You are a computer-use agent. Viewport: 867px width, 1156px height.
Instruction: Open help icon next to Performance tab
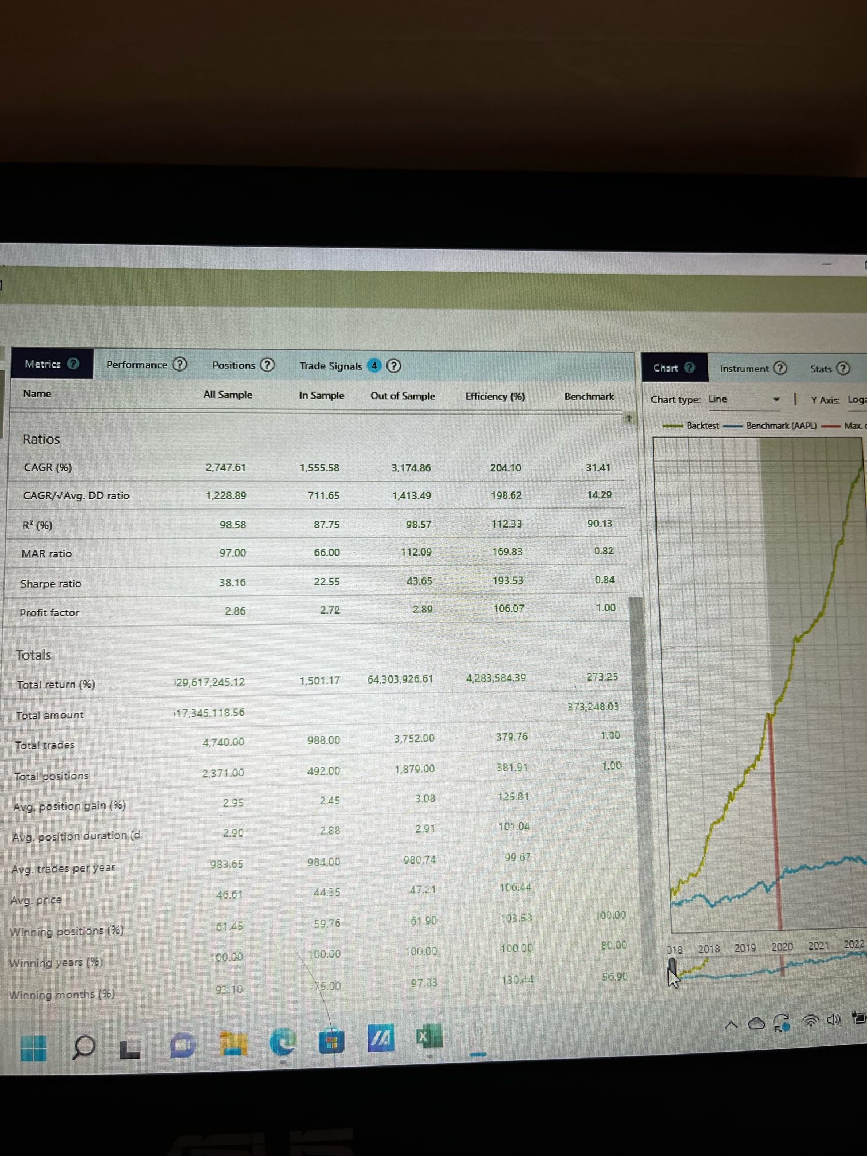[180, 364]
